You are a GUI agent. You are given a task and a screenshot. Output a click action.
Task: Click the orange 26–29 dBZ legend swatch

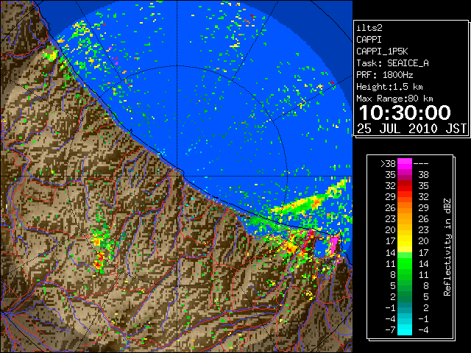point(405,208)
